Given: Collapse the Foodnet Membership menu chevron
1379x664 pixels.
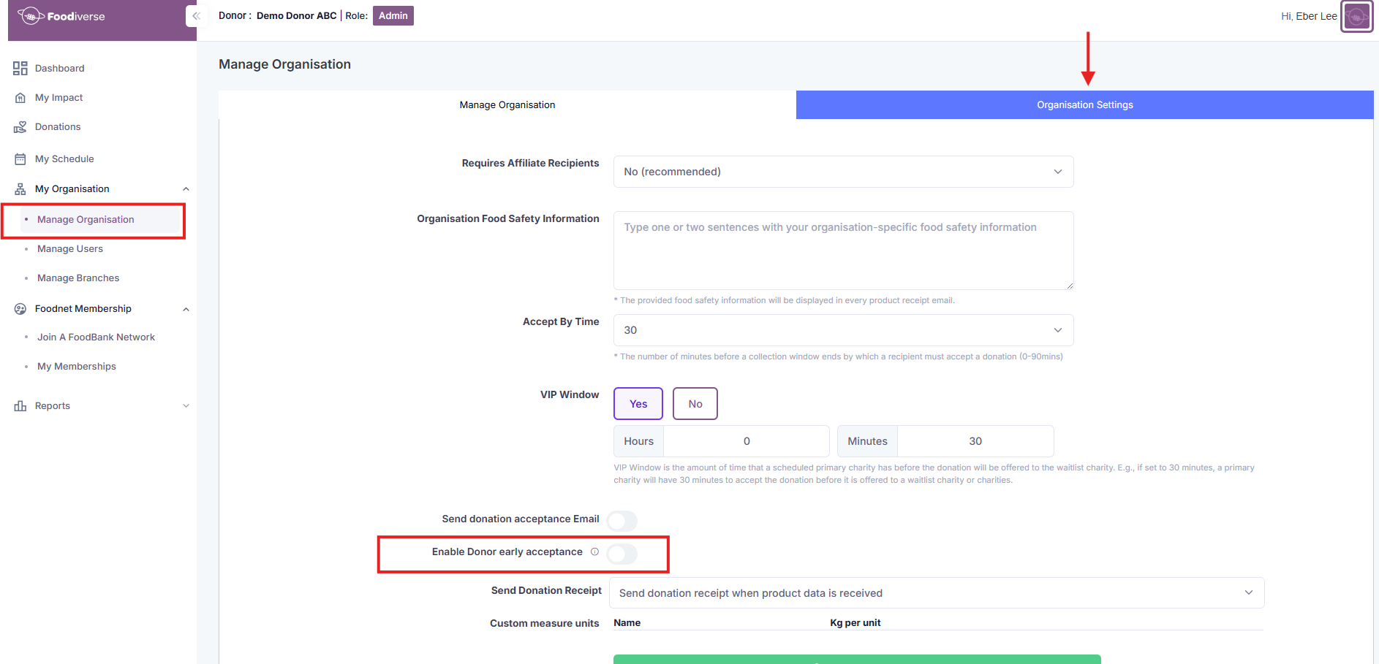Looking at the screenshot, I should pyautogui.click(x=186, y=309).
